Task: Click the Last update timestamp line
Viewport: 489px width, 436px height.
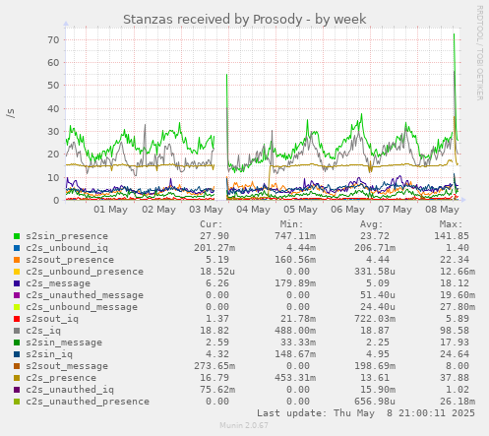Action: pos(366,413)
